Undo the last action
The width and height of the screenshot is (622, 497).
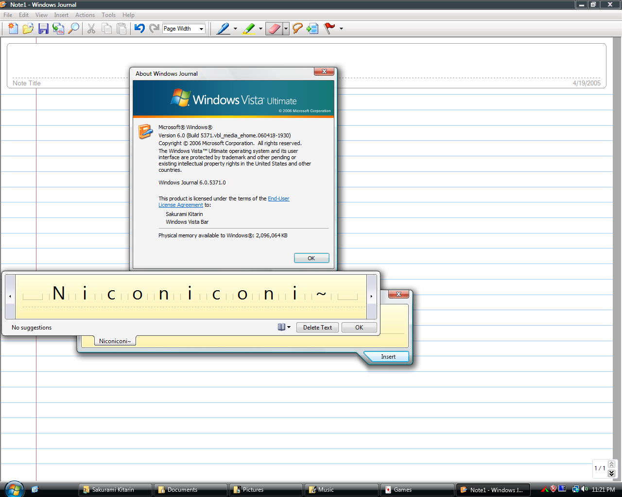139,29
